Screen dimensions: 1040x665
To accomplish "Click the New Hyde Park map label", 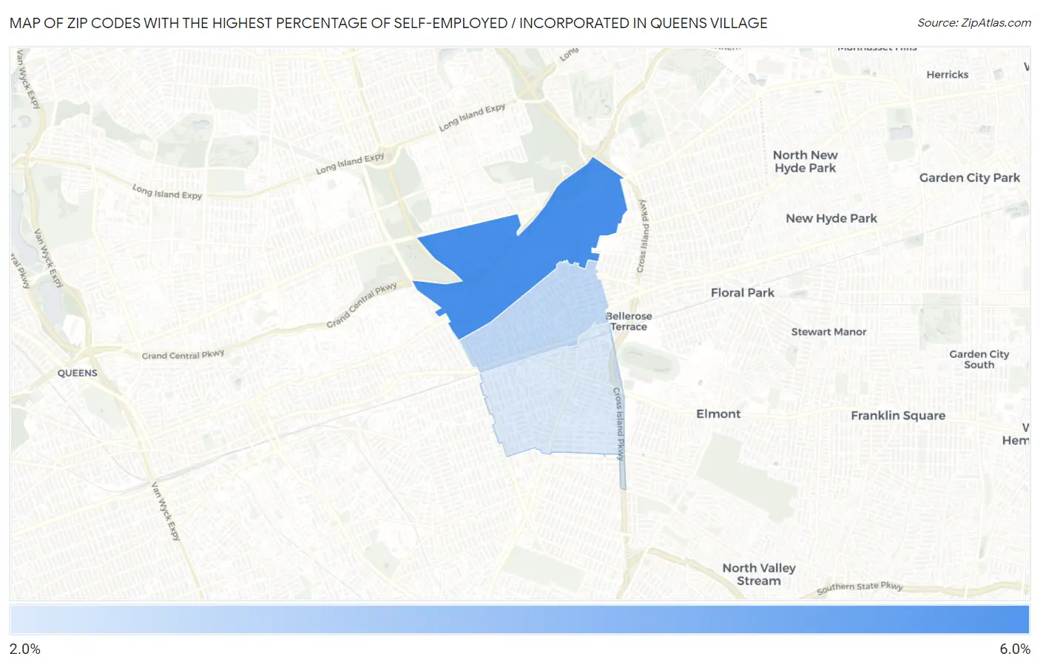I will [x=831, y=218].
